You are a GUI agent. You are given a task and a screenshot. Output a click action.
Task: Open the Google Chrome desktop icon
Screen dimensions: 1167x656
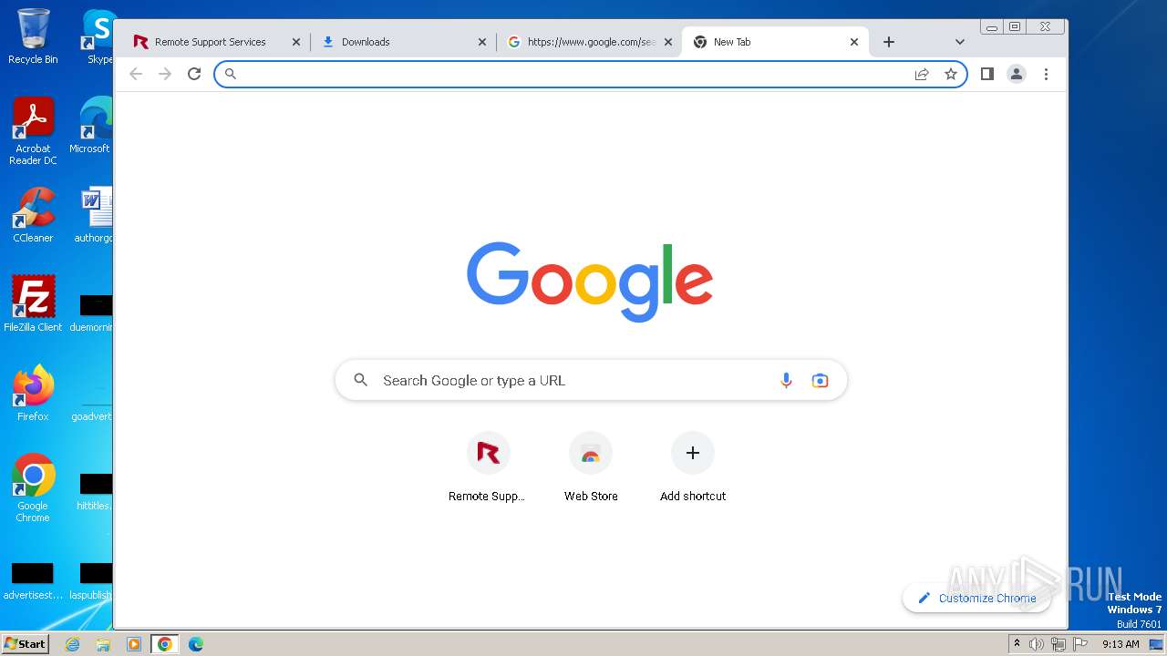(x=33, y=487)
